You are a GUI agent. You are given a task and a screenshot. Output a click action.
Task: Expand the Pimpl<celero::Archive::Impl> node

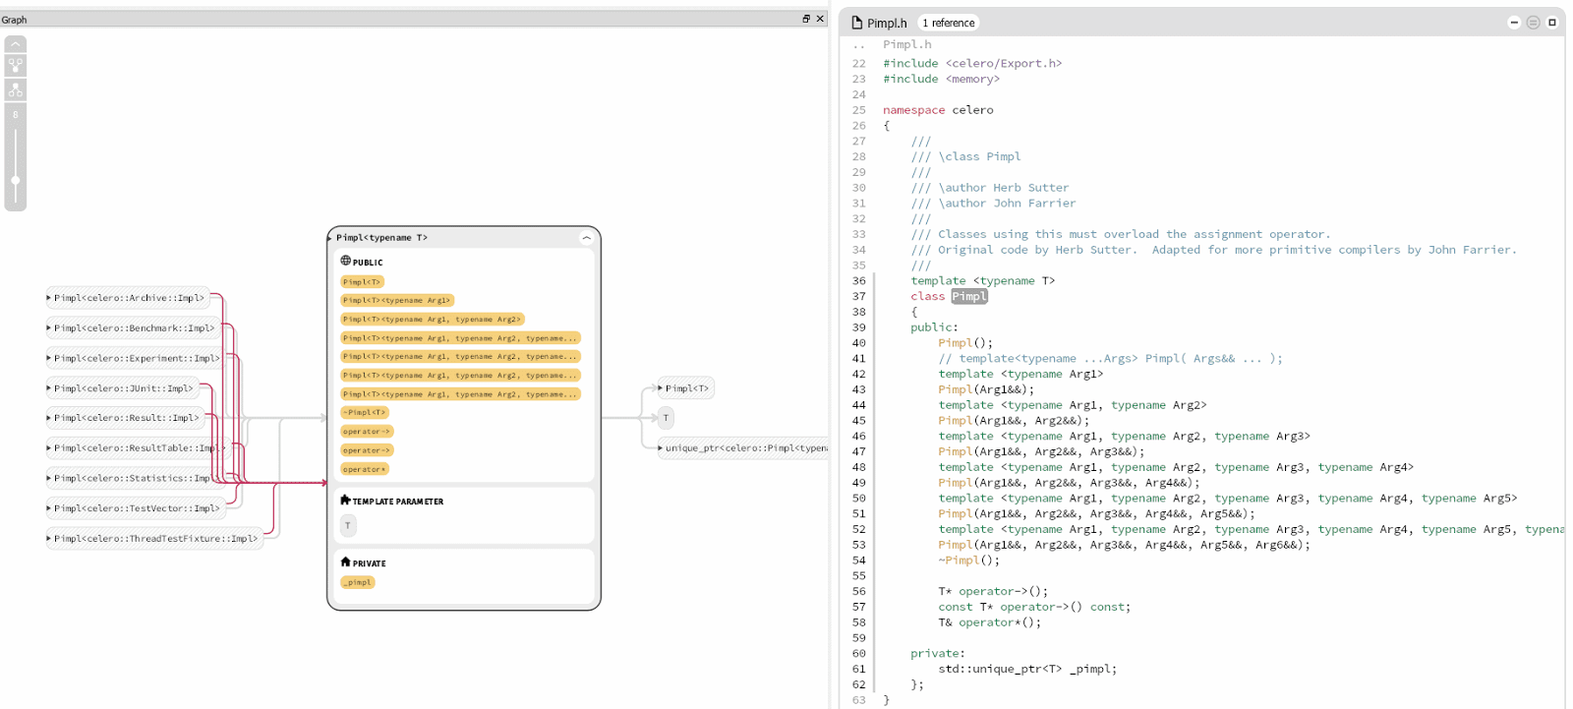(49, 298)
